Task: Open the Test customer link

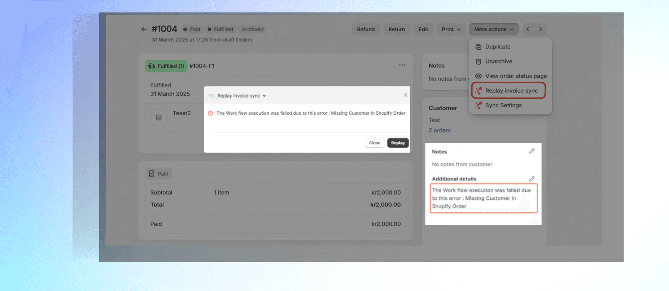Action: tap(434, 120)
